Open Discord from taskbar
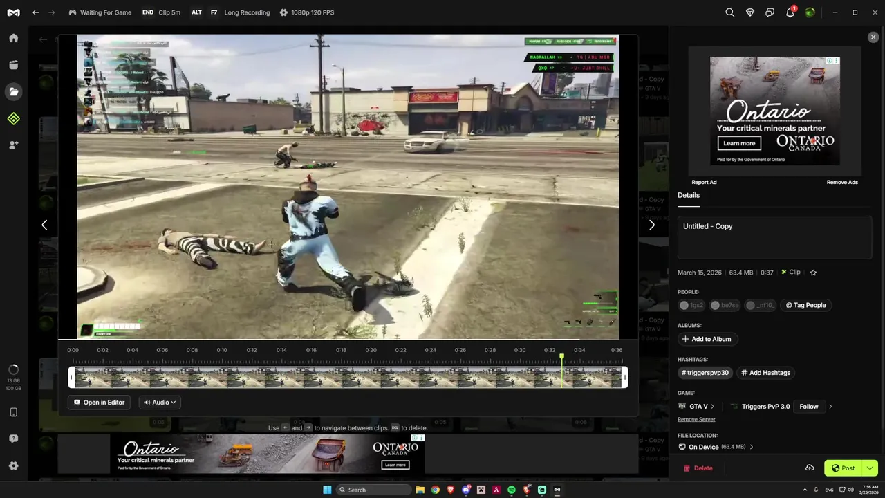Screen dimensions: 885x498 click(466, 490)
